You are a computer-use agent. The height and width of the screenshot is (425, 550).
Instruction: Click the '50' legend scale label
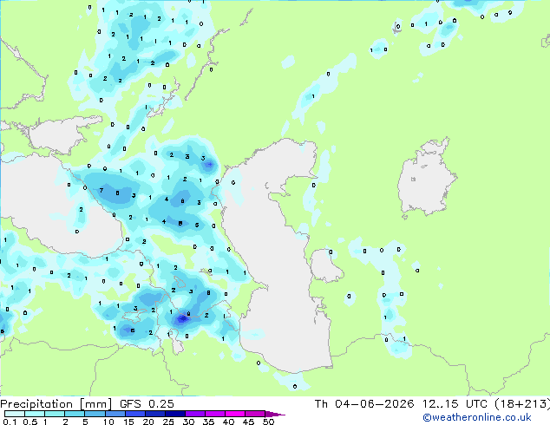269,422
